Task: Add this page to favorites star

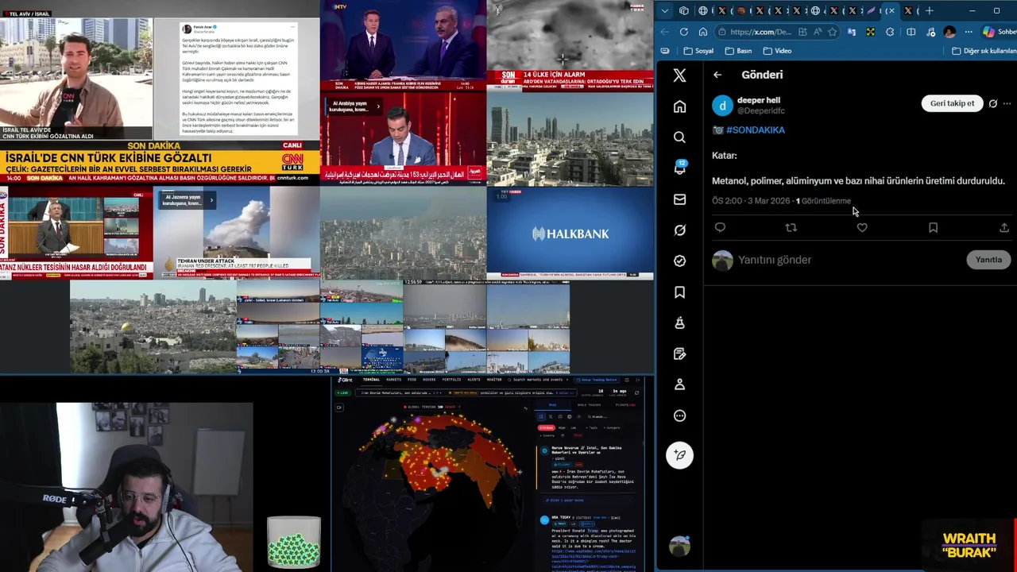Action: 832,32
